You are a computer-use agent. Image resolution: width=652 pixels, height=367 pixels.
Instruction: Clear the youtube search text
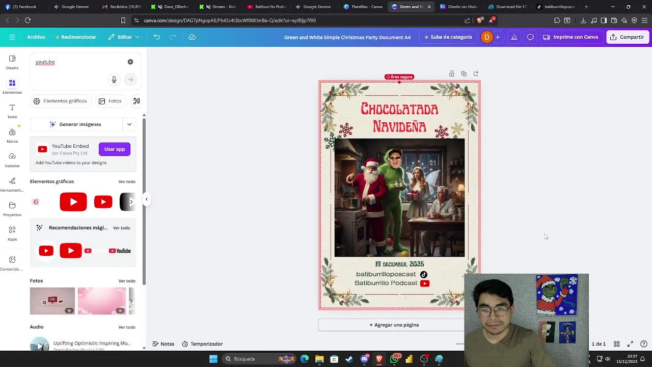click(x=130, y=62)
